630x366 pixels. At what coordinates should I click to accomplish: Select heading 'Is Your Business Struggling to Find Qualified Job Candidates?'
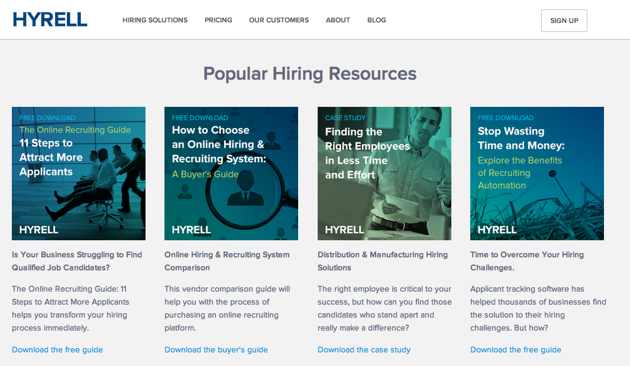[77, 261]
